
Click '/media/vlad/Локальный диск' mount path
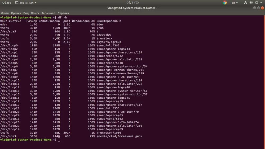[119, 136]
